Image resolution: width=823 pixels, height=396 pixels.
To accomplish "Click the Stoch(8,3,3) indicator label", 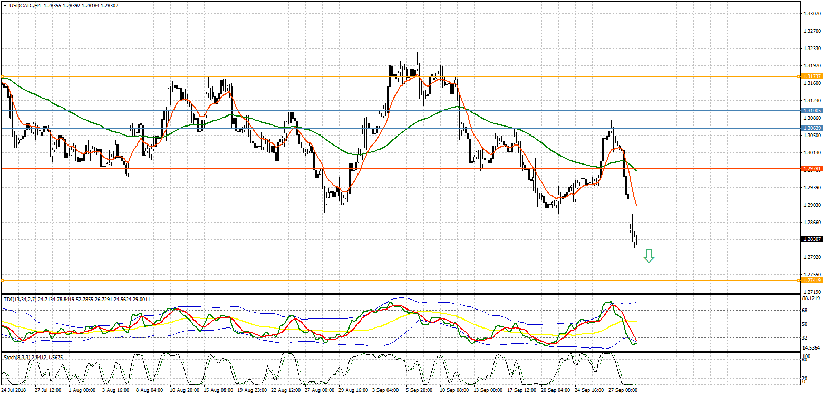I will (x=17, y=358).
